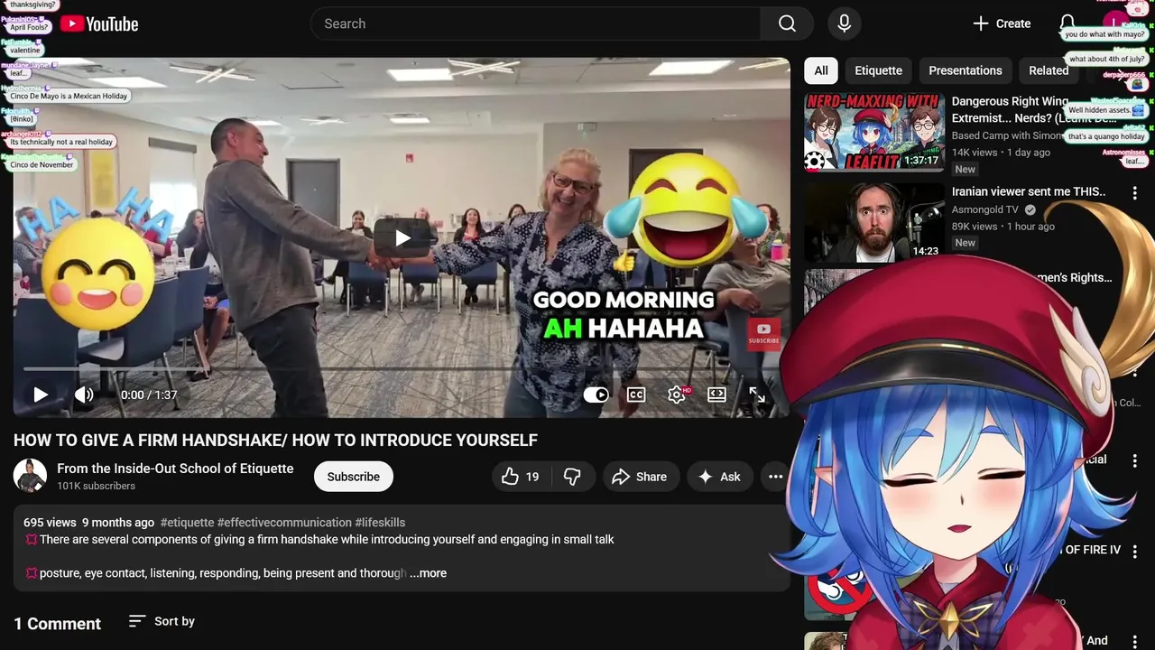Open Based Camp with Simone channel

1008,135
